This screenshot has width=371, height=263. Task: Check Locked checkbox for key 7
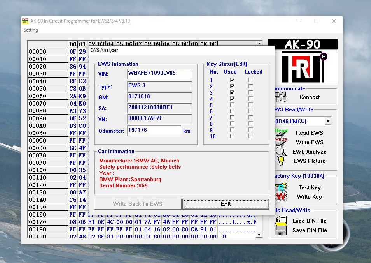point(251,117)
